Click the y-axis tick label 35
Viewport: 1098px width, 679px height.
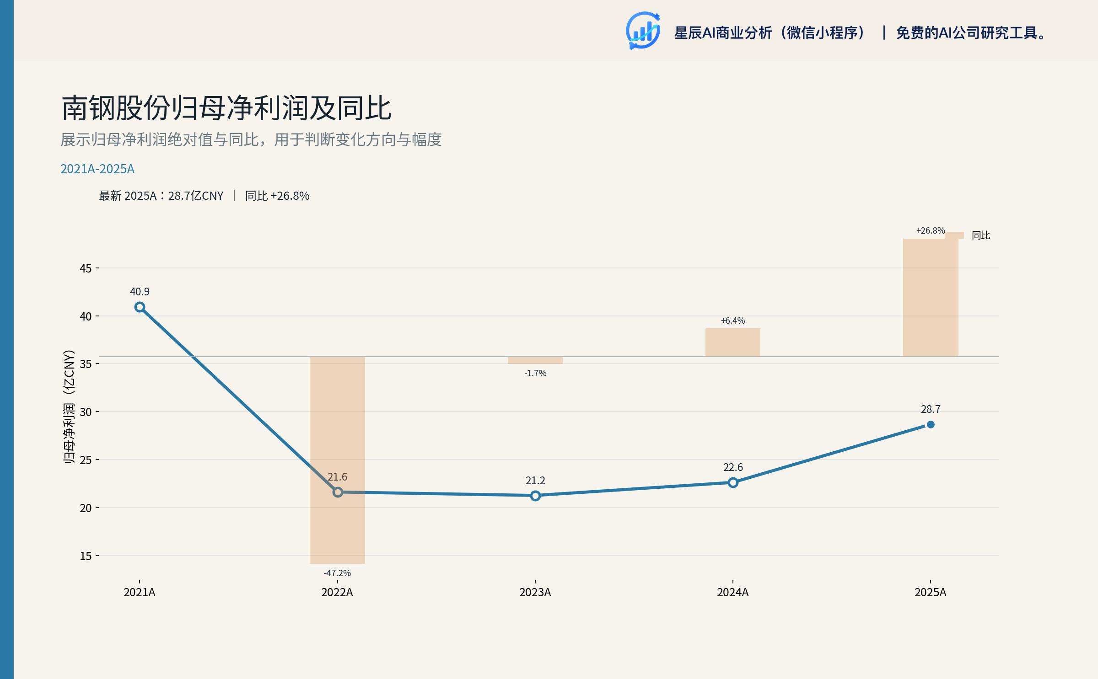(86, 364)
